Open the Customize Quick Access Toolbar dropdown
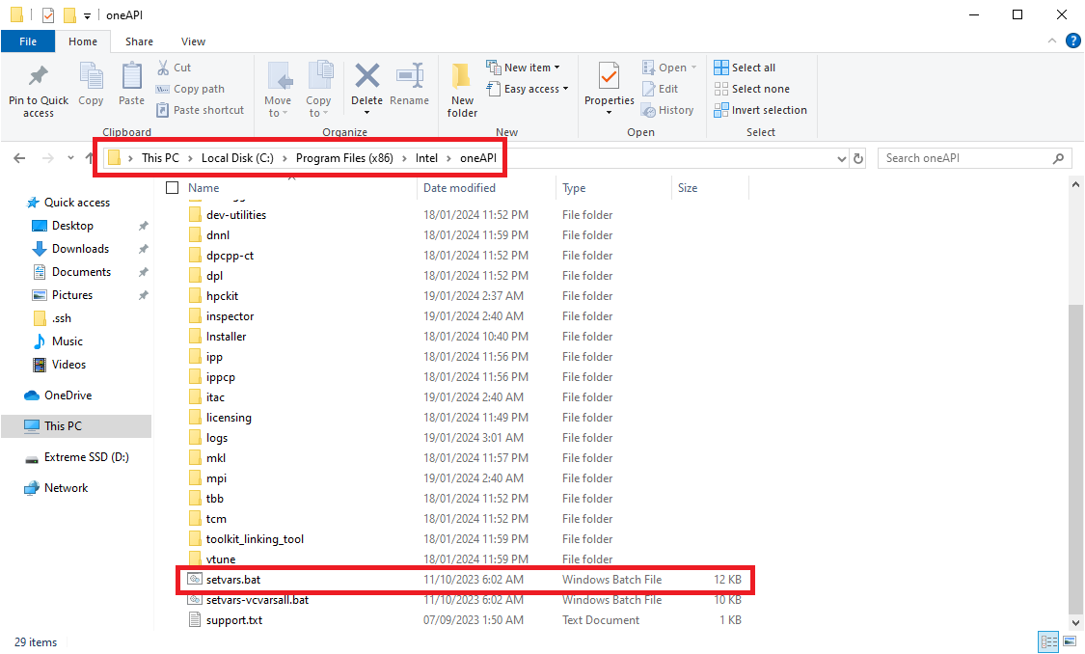 [x=87, y=15]
